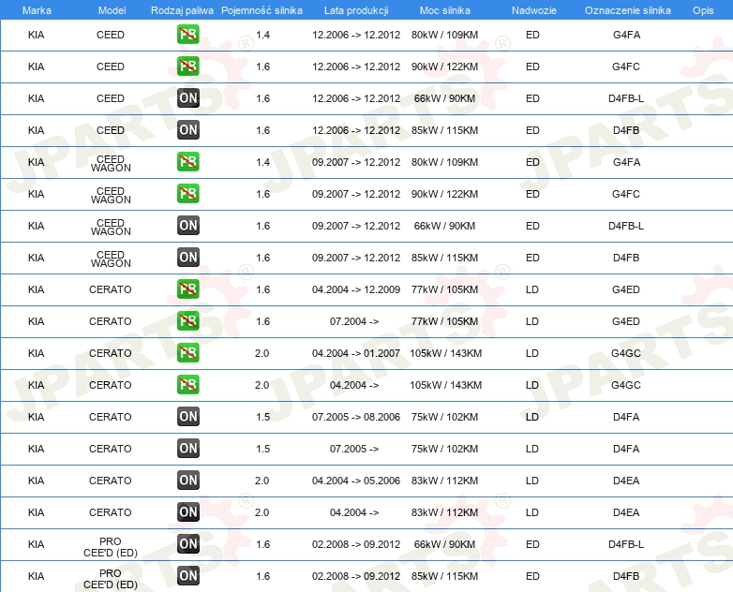The height and width of the screenshot is (592, 733).
Task: Click body code LD in CERATO G4ED 12.2009 row
Action: tap(532, 289)
